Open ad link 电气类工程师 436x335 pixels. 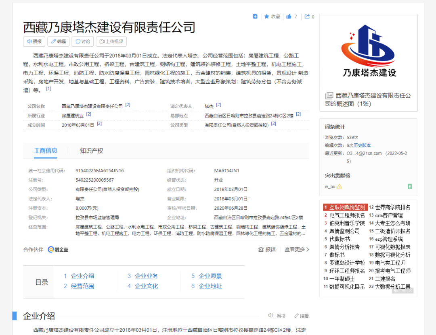pos(390,263)
